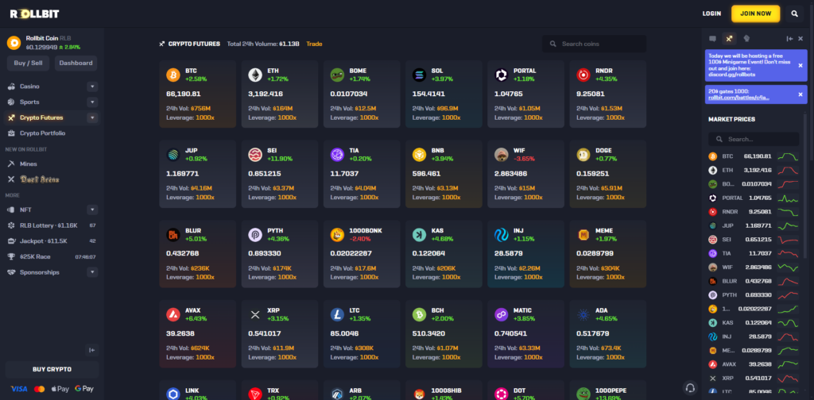Click the LTC Litecoin icon

pos(337,314)
